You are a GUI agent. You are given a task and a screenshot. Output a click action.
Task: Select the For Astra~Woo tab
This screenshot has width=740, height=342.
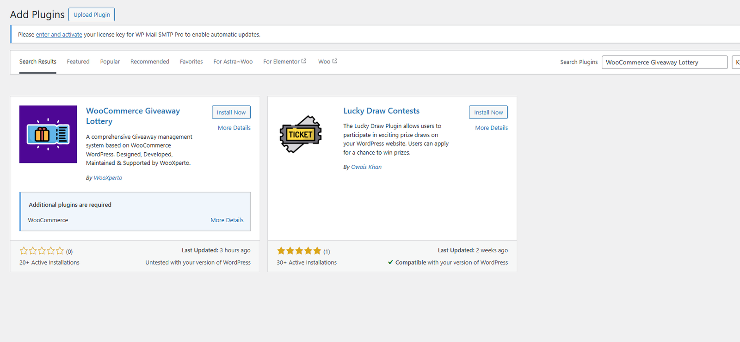(233, 62)
